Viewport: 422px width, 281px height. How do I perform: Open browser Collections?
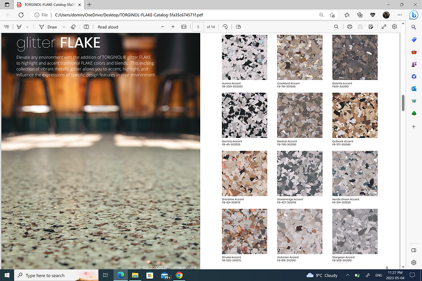pyautogui.click(x=360, y=15)
